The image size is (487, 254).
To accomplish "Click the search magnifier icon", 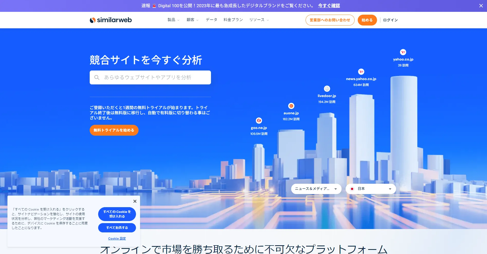I will (x=97, y=77).
